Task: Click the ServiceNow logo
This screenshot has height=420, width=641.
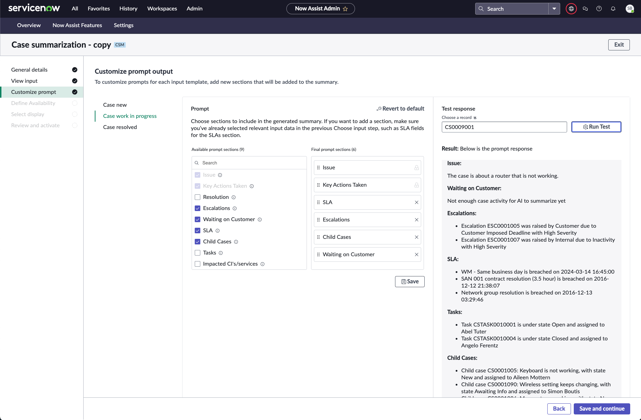Action: (x=34, y=8)
